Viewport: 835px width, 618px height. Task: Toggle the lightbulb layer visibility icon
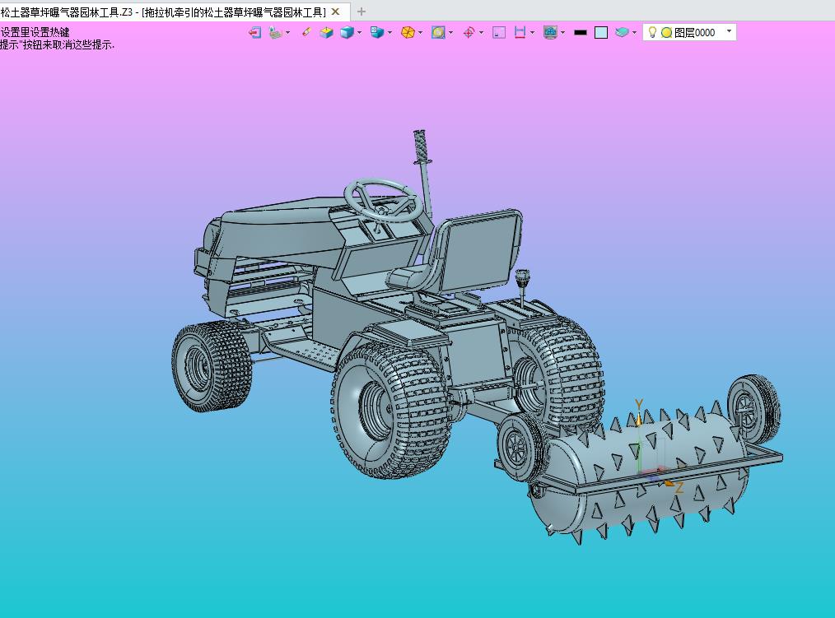pos(652,32)
